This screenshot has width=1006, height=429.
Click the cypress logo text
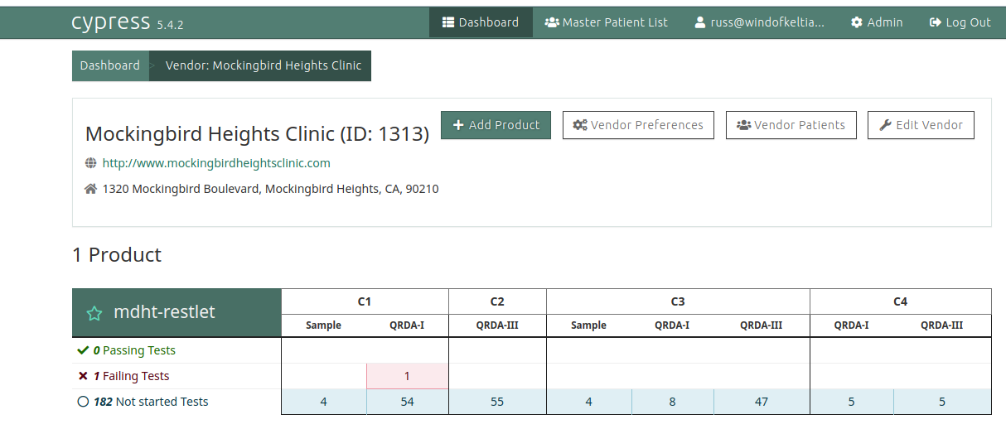coord(110,22)
